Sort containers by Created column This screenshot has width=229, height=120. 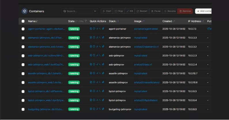tap(168, 21)
